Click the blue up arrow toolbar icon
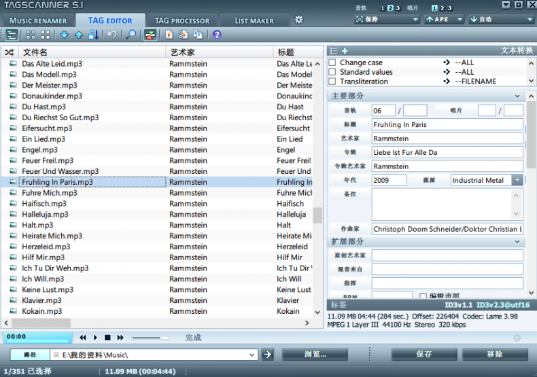The height and width of the screenshot is (377, 537). [78, 35]
